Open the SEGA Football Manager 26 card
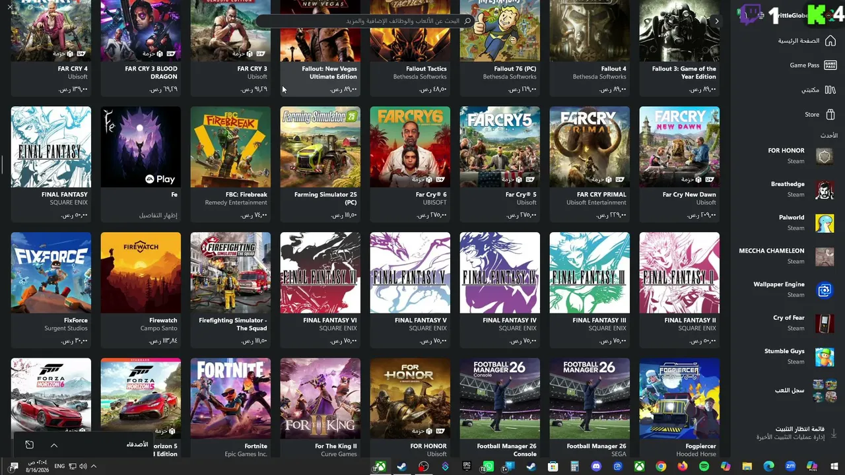 [590, 408]
